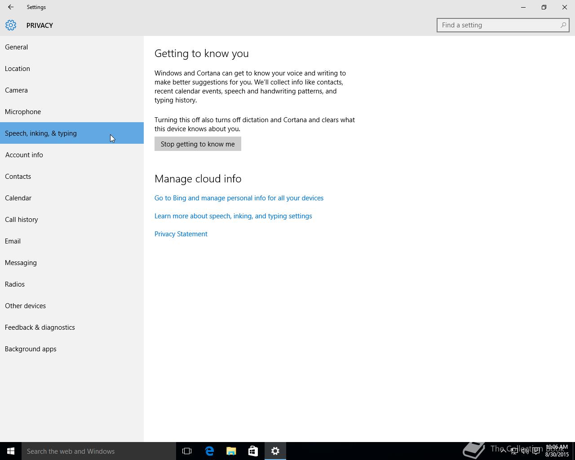Open the Action Center notifications icon
575x460 pixels.
[x=536, y=451]
